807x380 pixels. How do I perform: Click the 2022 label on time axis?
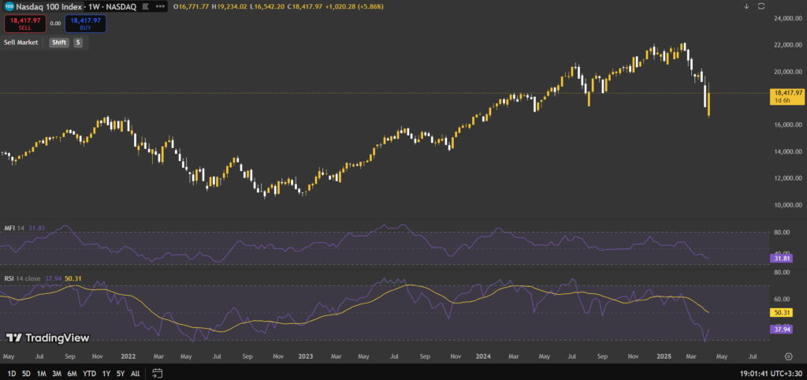tap(128, 356)
